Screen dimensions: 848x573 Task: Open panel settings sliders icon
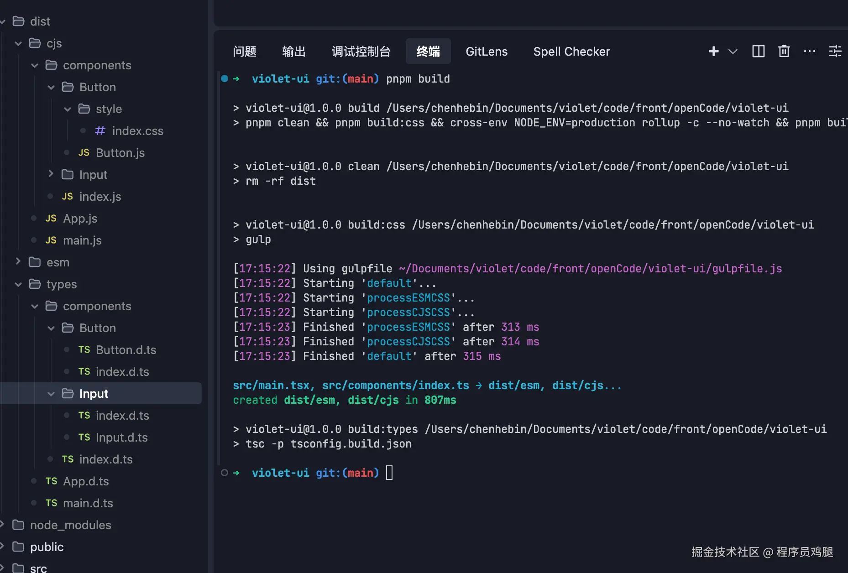click(x=835, y=52)
